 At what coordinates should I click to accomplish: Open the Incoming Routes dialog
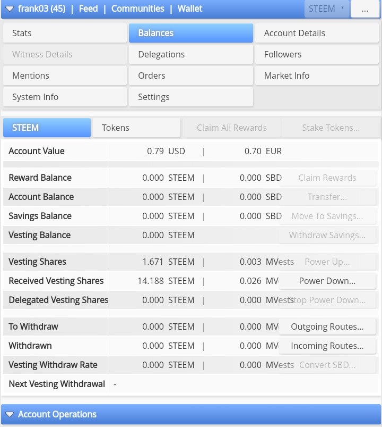tap(327, 346)
